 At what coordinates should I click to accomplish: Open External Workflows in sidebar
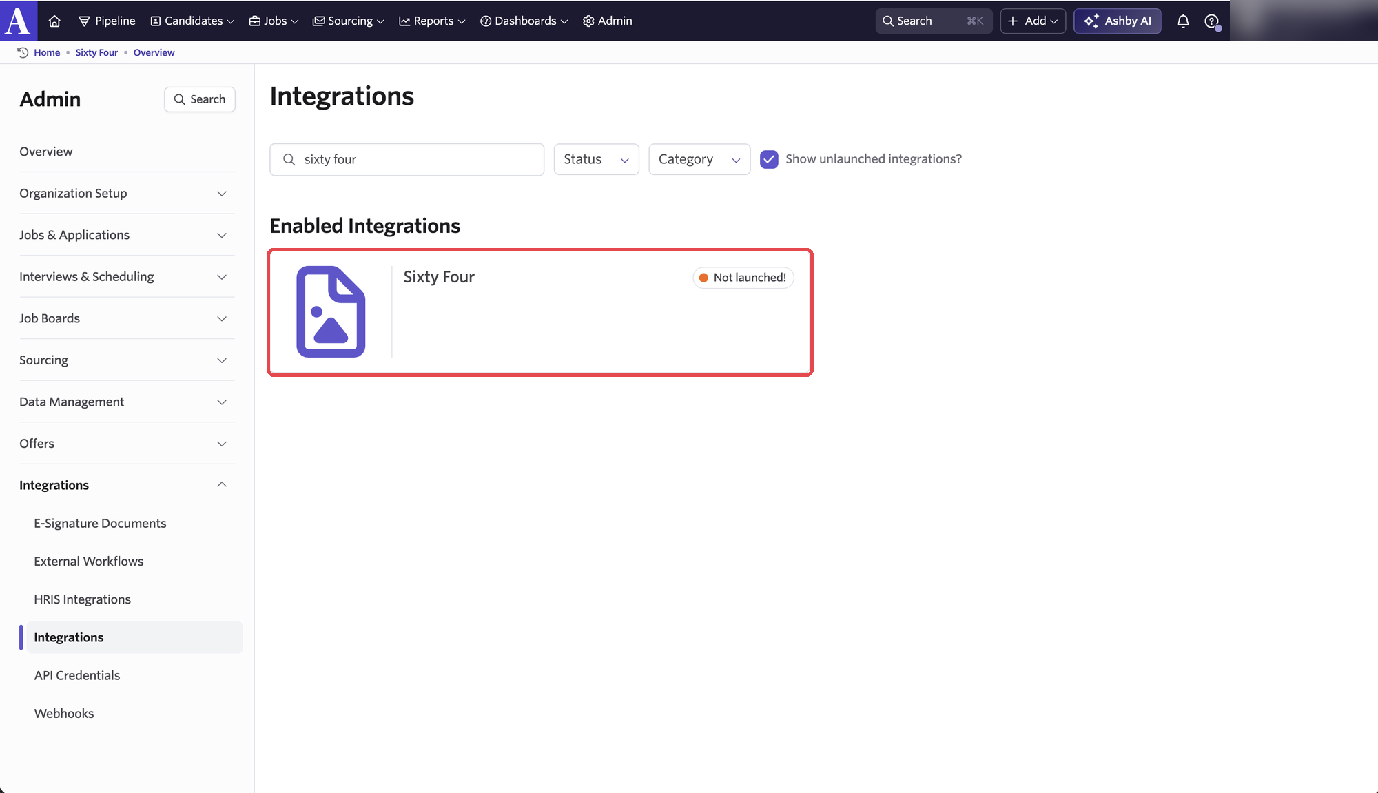[x=89, y=561]
